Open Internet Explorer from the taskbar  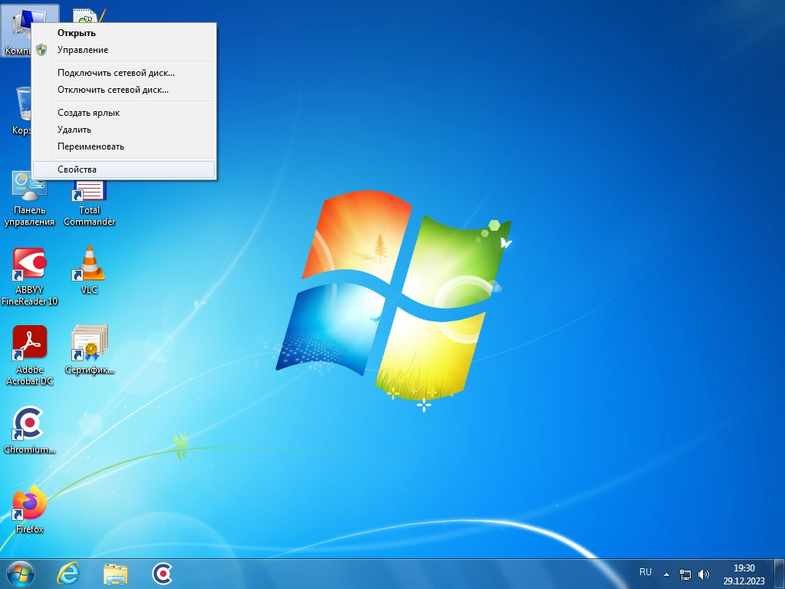[68, 573]
